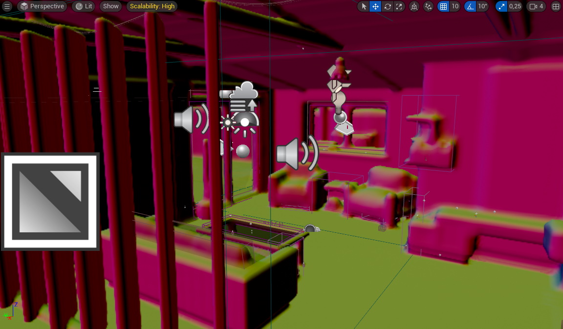Select the right speaker icon near the couch
This screenshot has width=563, height=329.
(x=297, y=153)
